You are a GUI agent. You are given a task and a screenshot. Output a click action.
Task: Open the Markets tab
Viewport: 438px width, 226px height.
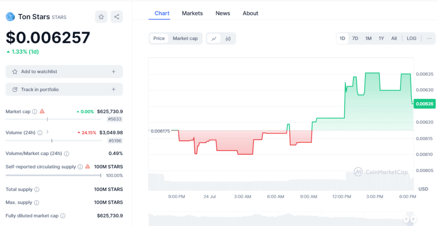tap(192, 13)
